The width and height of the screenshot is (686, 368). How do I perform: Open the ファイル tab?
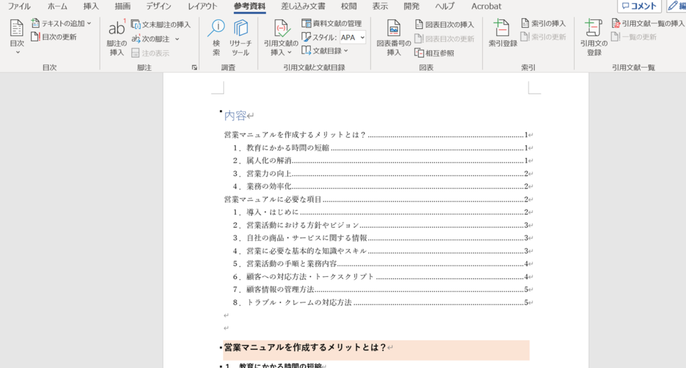click(19, 6)
